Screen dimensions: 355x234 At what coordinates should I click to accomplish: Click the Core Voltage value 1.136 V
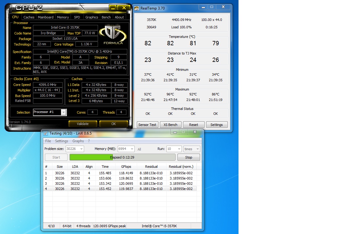[87, 44]
